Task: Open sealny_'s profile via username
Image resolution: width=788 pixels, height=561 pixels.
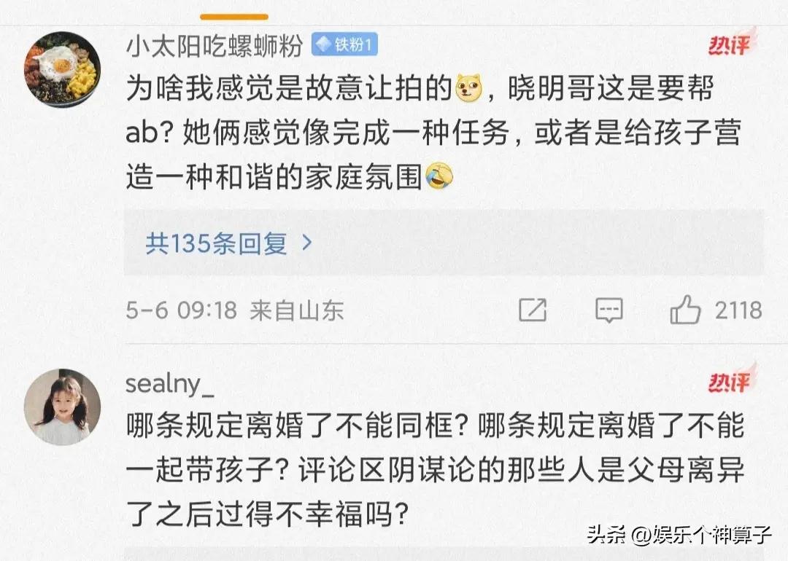Action: pyautogui.click(x=170, y=384)
